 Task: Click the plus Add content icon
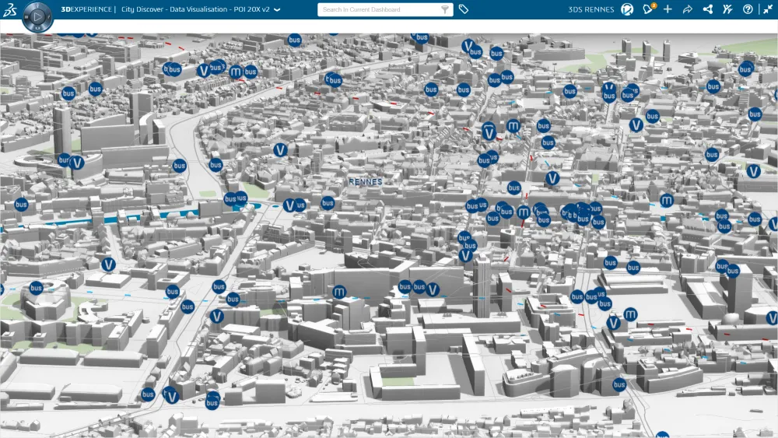pyautogui.click(x=668, y=9)
